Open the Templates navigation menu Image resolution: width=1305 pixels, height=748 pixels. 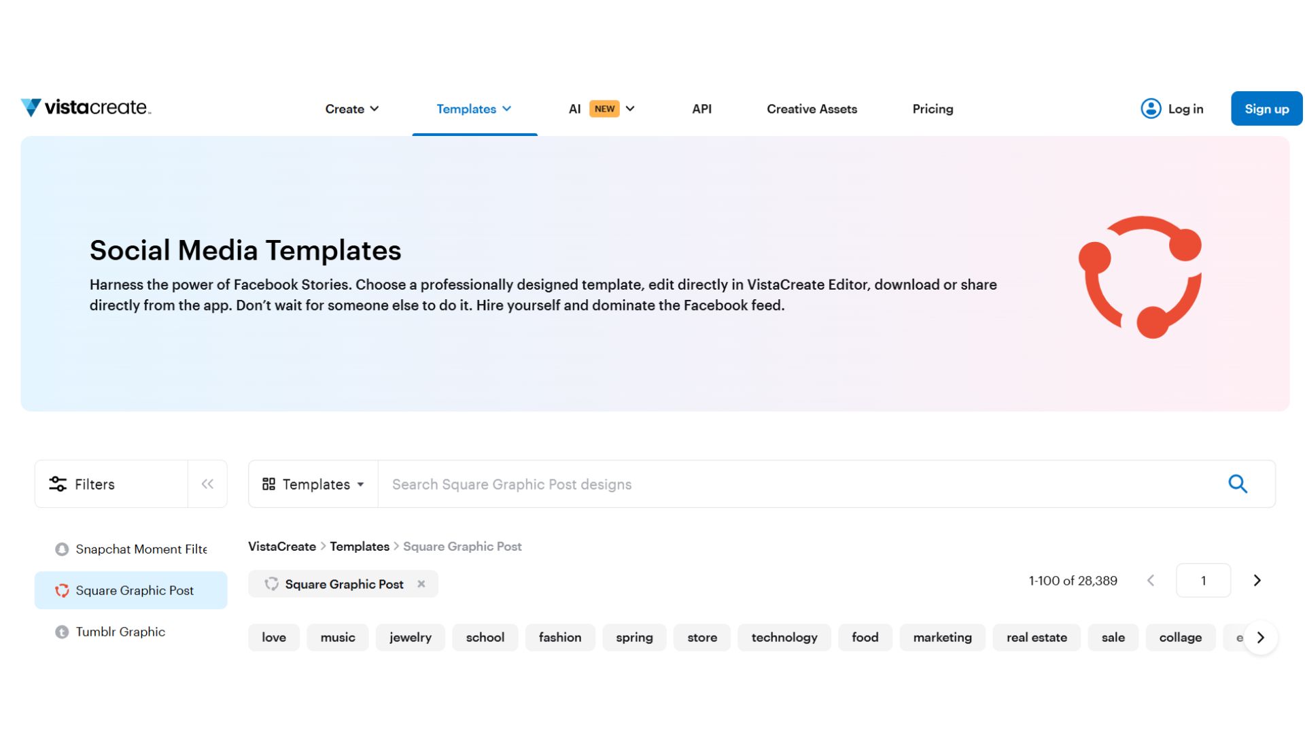(474, 109)
